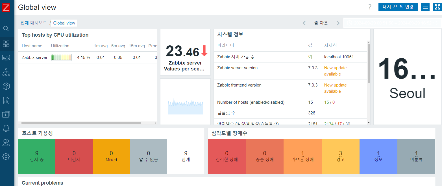Open the 경고 problem count 3
Image resolution: width=442 pixels, height=186 pixels.
coord(341,153)
